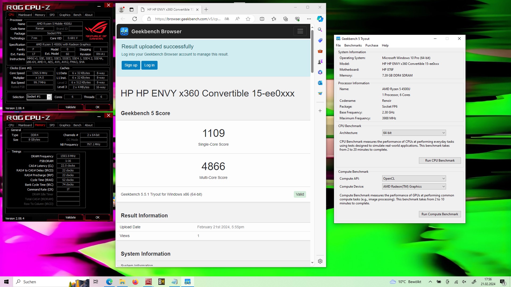
Task: Open Task View from the taskbar
Action: click(96, 282)
